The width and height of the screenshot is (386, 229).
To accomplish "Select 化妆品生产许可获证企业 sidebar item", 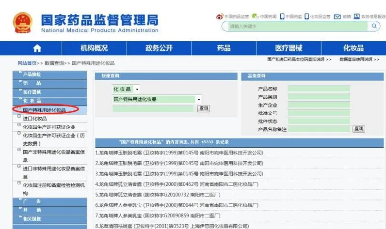I will tap(49, 127).
